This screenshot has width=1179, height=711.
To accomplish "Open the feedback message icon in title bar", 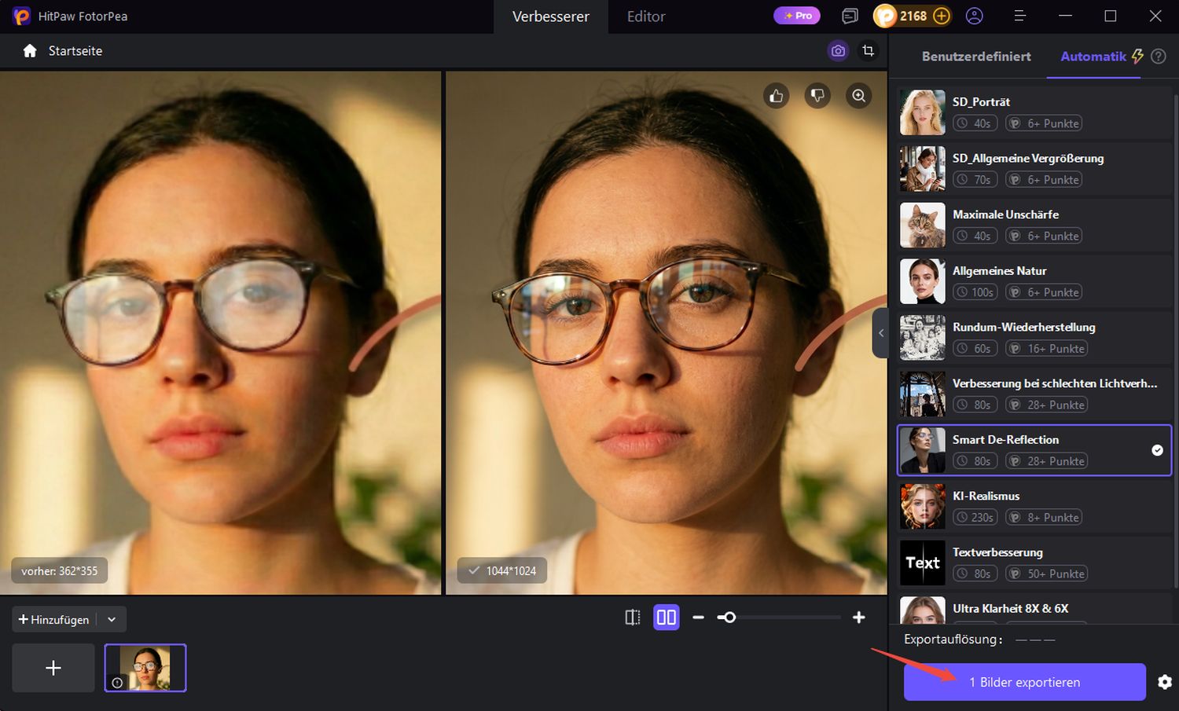I will pos(850,16).
